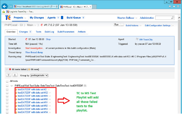Open the Maarten Balliauw user menu arrow
Viewport: 182px width, 114px height.
[x=136, y=18]
